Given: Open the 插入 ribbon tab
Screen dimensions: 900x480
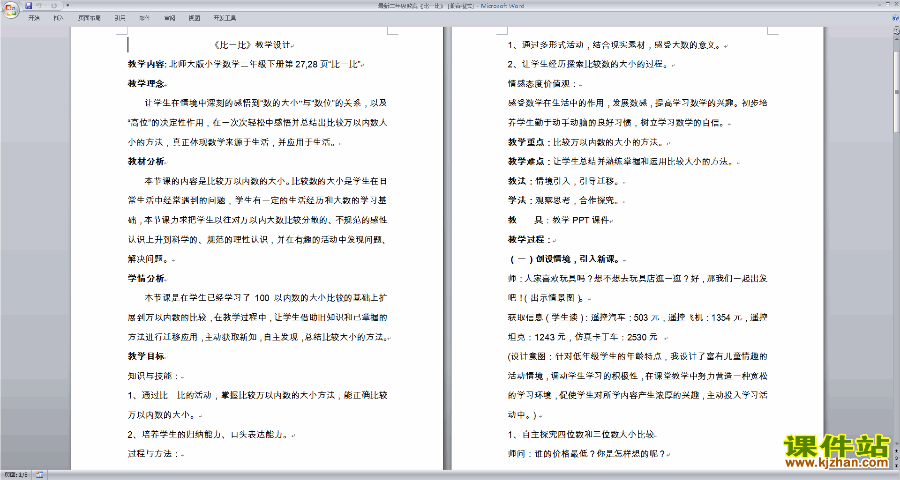Looking at the screenshot, I should tap(59, 18).
